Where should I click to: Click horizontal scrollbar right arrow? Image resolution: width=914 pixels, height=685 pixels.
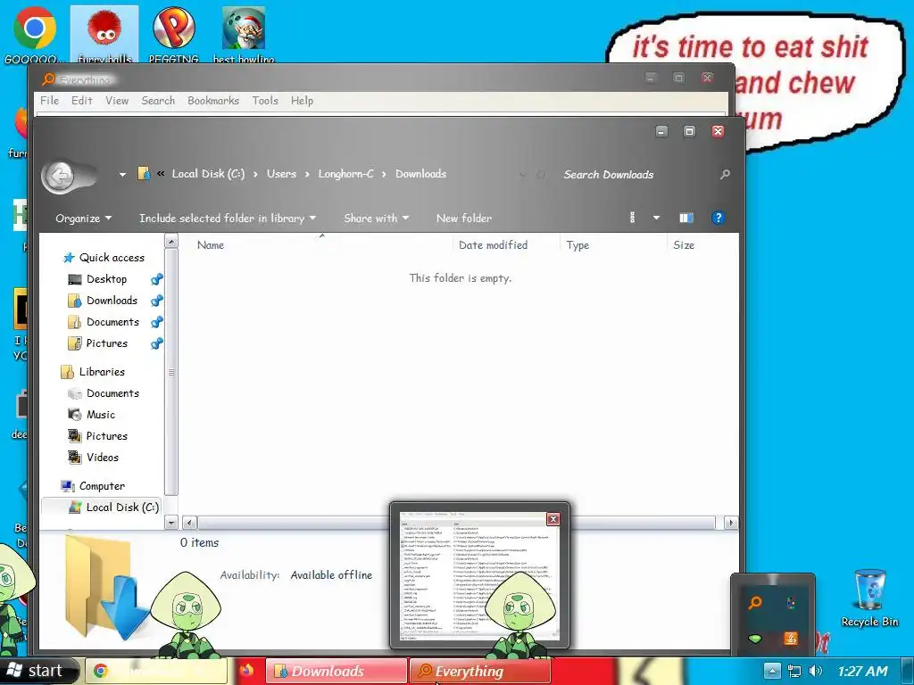730,523
